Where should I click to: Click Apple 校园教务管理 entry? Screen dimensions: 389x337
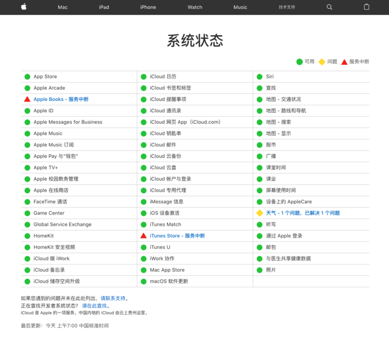(56, 179)
